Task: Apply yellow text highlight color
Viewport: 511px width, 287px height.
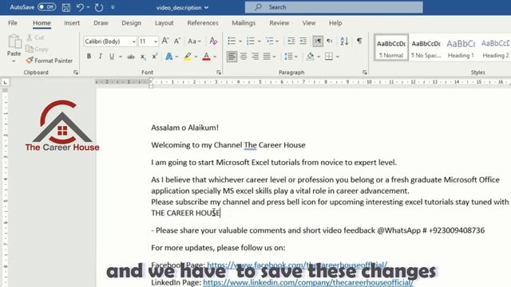Action: click(x=188, y=57)
